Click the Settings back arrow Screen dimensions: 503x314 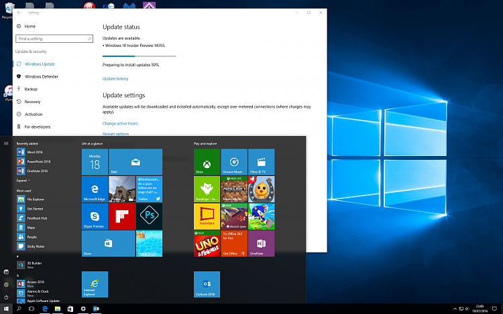(x=19, y=13)
